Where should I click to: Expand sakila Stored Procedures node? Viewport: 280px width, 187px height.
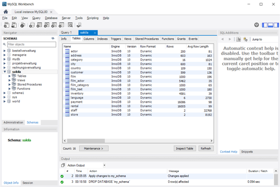tap(10, 84)
